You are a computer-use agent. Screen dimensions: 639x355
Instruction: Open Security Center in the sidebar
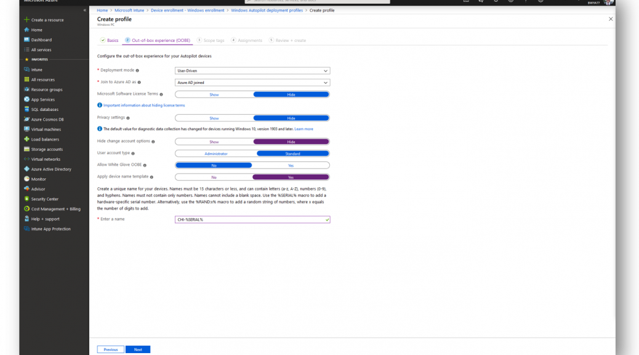click(x=45, y=199)
